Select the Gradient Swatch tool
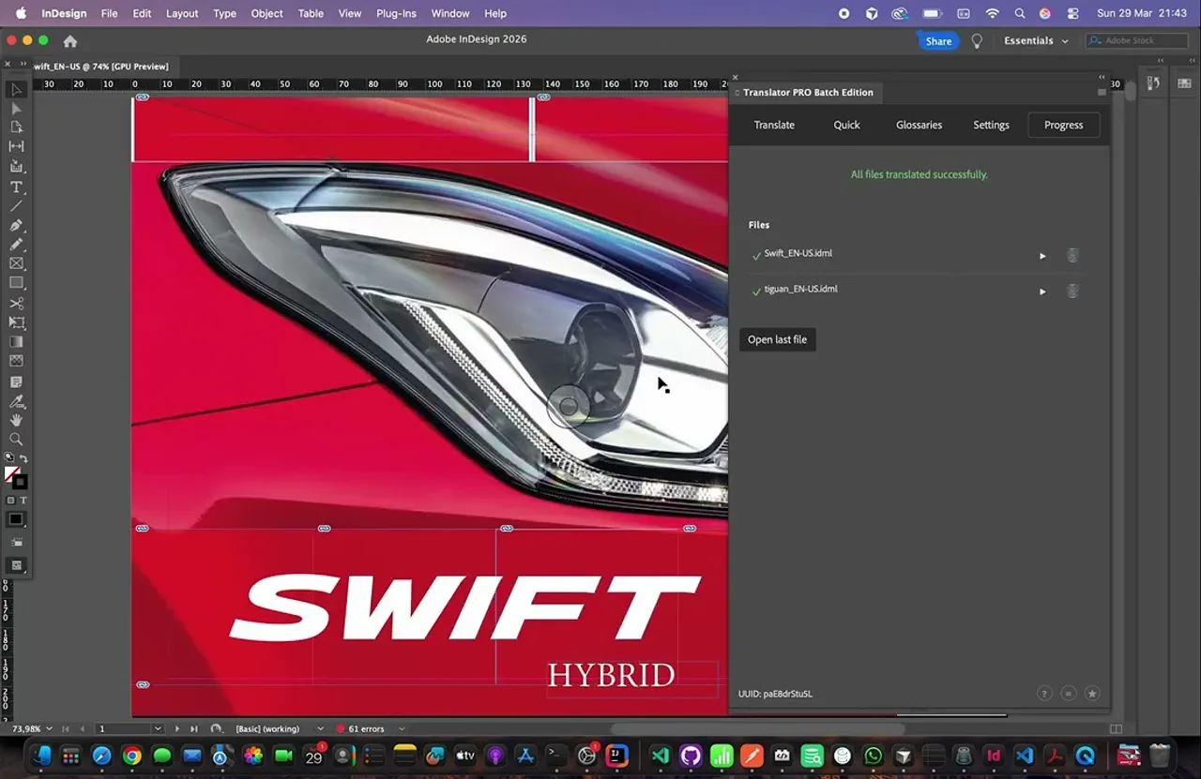This screenshot has width=1201, height=779. (16, 342)
